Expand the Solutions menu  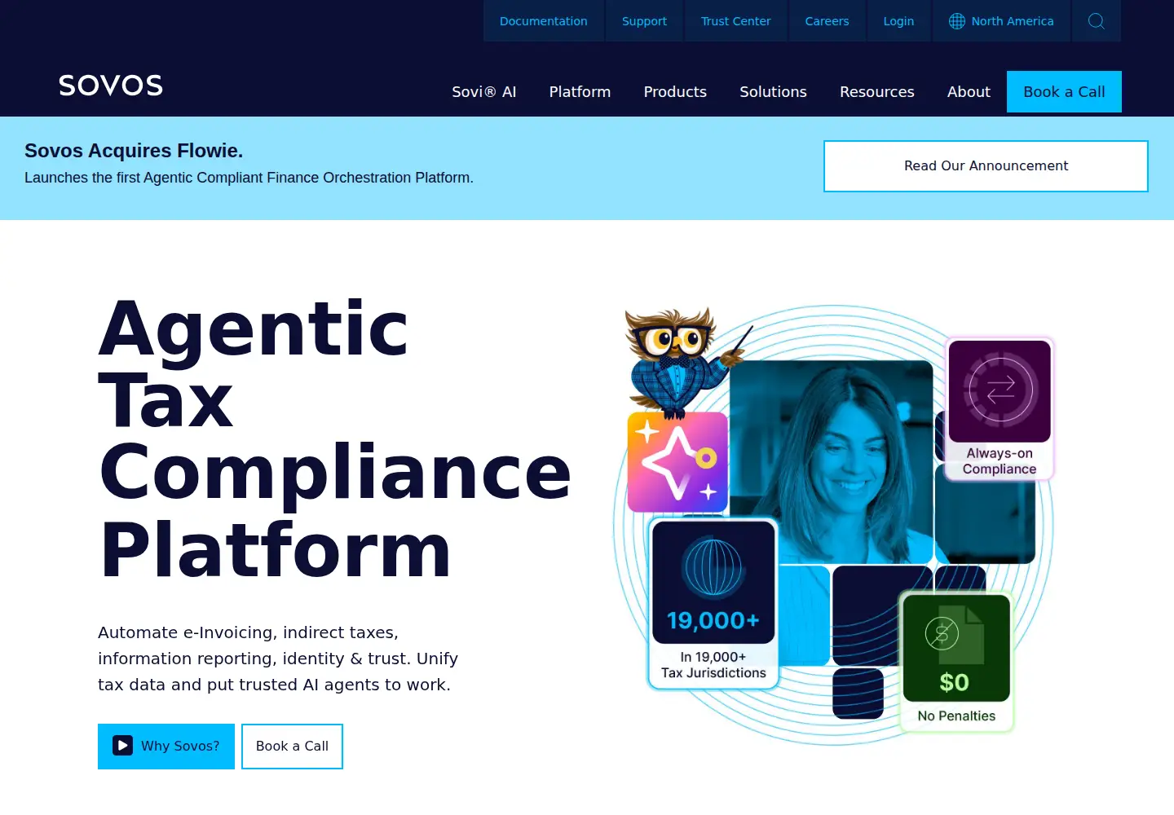[773, 92]
